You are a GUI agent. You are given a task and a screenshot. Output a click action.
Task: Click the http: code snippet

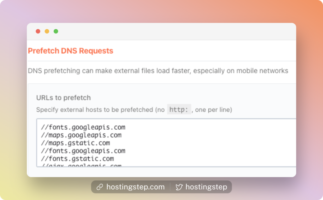[179, 109]
